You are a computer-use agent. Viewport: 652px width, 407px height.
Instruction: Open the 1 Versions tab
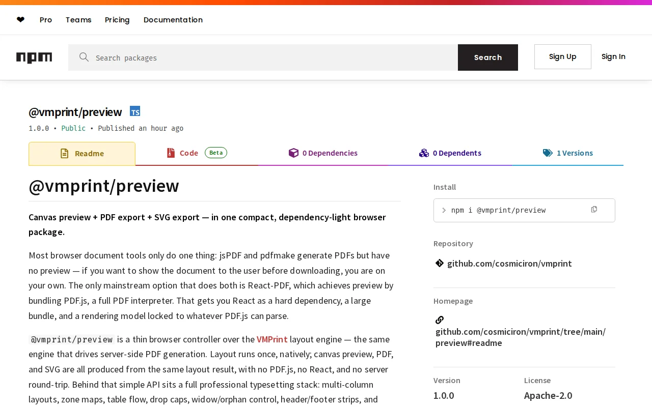[x=568, y=154]
